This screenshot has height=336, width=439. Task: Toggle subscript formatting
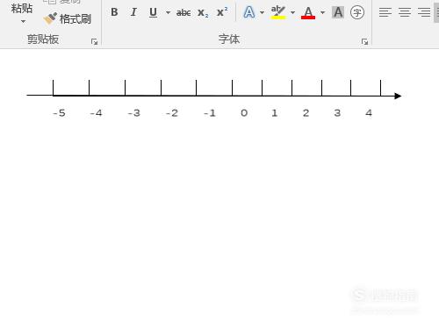pos(203,13)
